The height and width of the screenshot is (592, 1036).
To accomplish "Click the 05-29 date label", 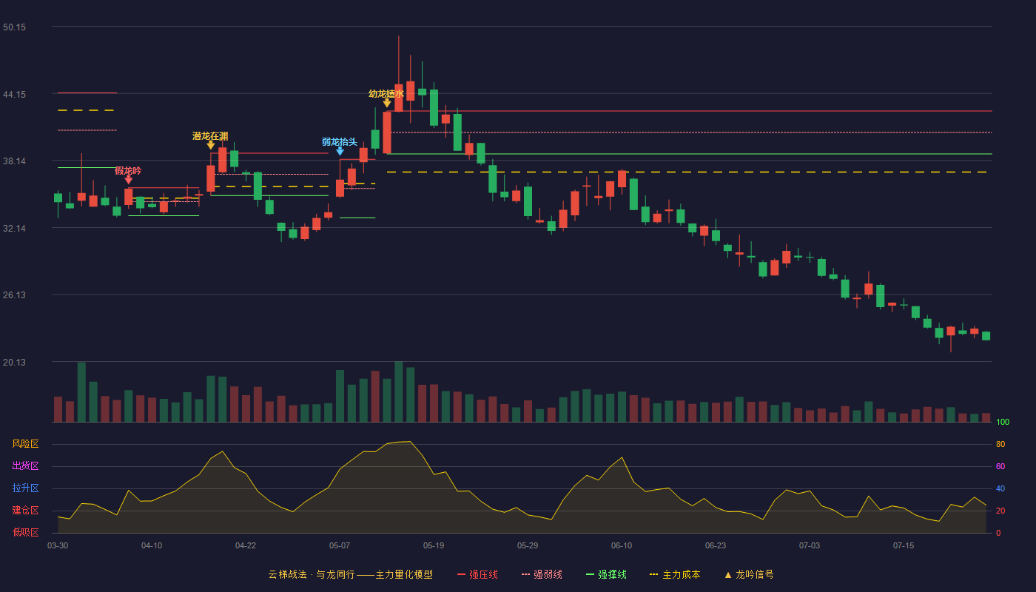I will pyautogui.click(x=528, y=545).
